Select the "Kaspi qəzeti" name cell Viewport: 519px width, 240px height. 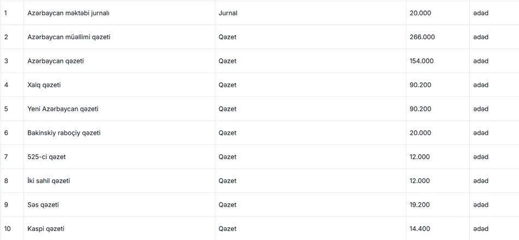point(46,229)
